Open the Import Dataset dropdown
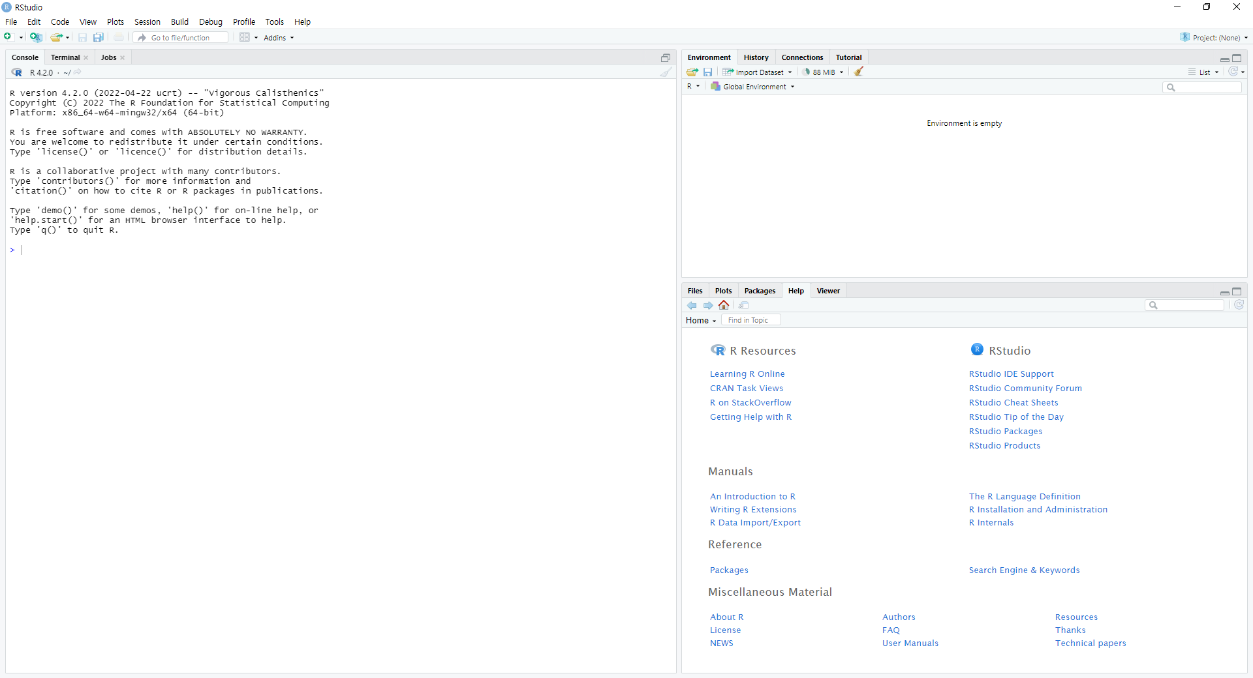The height and width of the screenshot is (678, 1253). [x=757, y=72]
